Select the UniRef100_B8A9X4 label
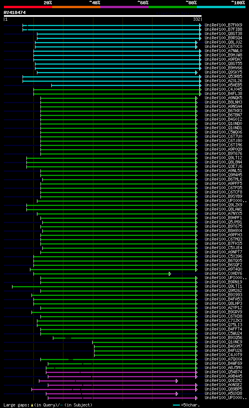 pyautogui.click(x=223, y=231)
